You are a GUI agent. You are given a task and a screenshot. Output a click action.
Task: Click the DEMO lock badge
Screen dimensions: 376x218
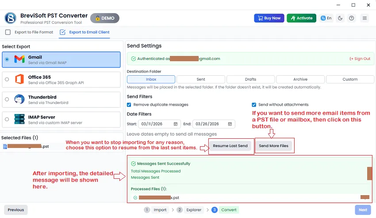[x=105, y=18]
